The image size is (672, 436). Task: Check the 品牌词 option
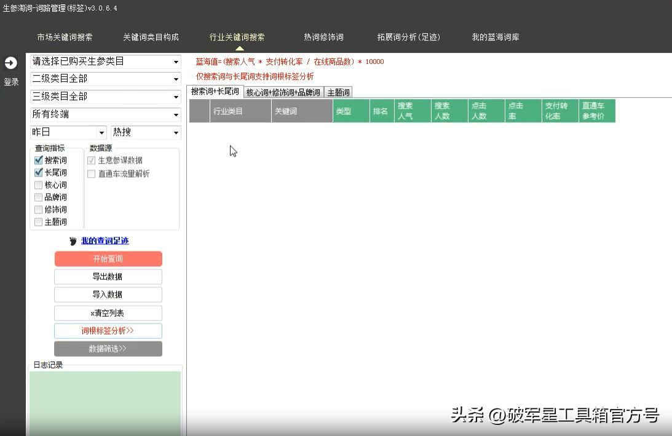click(38, 197)
